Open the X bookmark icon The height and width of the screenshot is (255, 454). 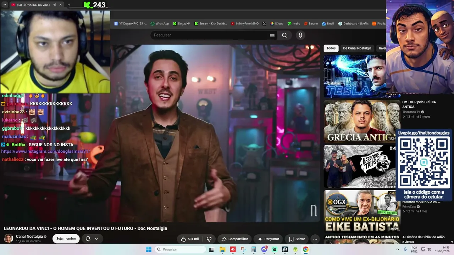(264, 24)
